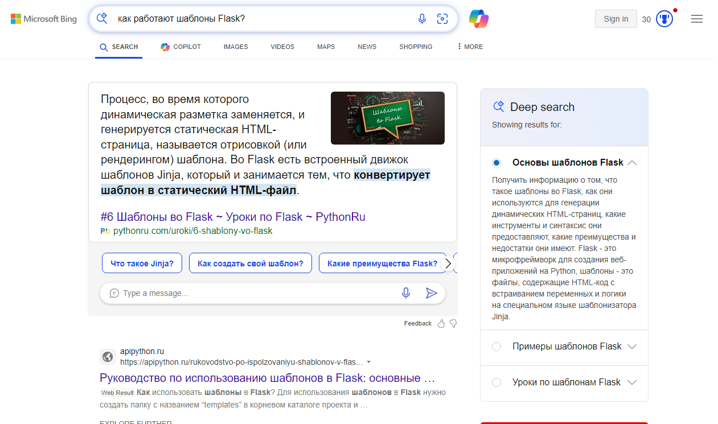Click the Microsoft Bing logo
This screenshot has height=424, width=718.
coord(44,19)
